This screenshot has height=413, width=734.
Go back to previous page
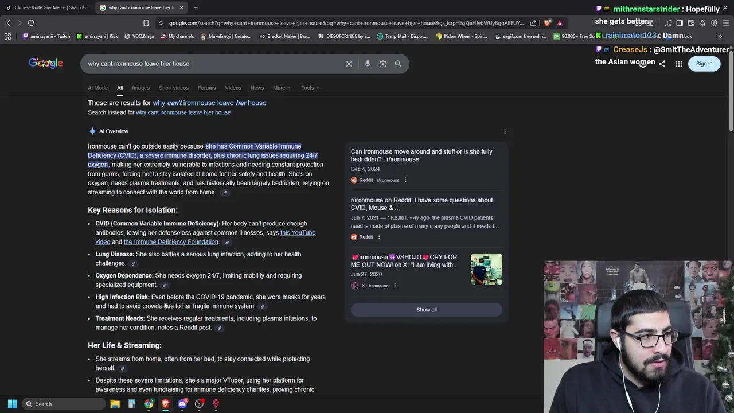click(x=8, y=23)
